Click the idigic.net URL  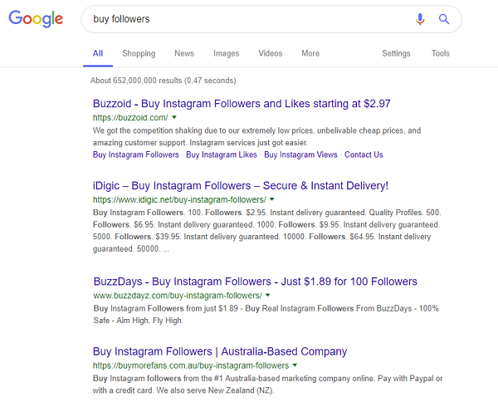click(x=179, y=199)
